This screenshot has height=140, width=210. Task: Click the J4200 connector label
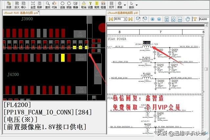pyautogui.click(x=13, y=74)
